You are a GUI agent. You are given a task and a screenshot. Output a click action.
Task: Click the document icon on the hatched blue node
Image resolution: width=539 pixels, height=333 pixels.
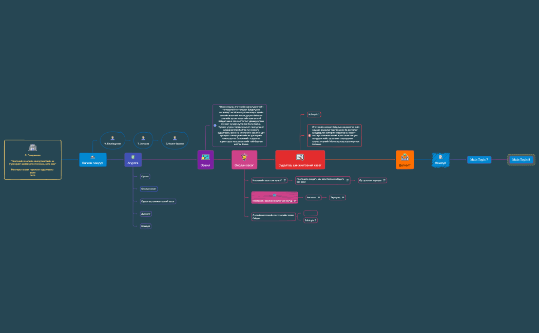pos(440,157)
